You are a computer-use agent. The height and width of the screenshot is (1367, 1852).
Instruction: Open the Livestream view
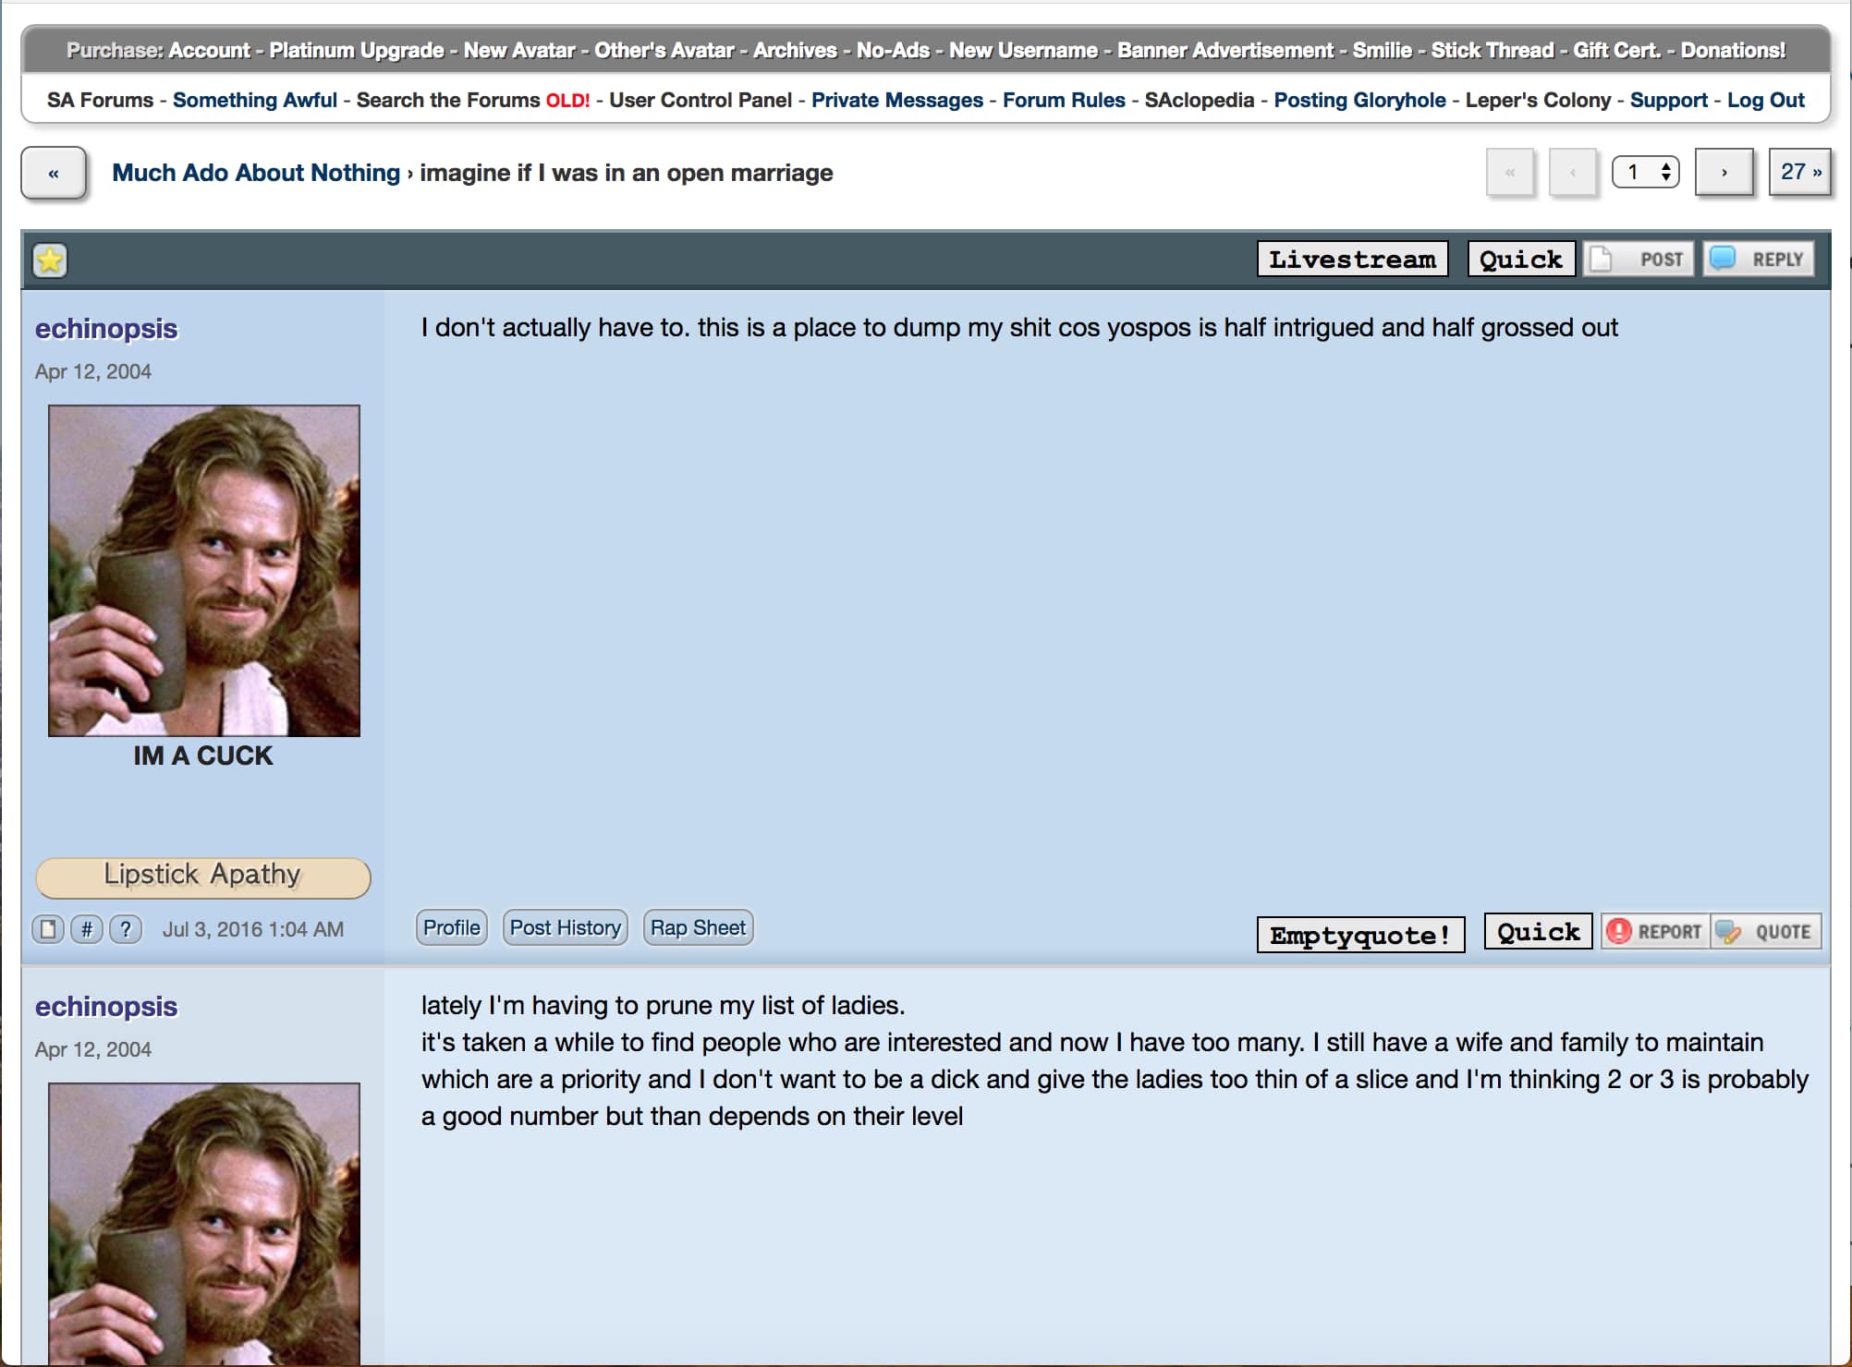pos(1352,259)
